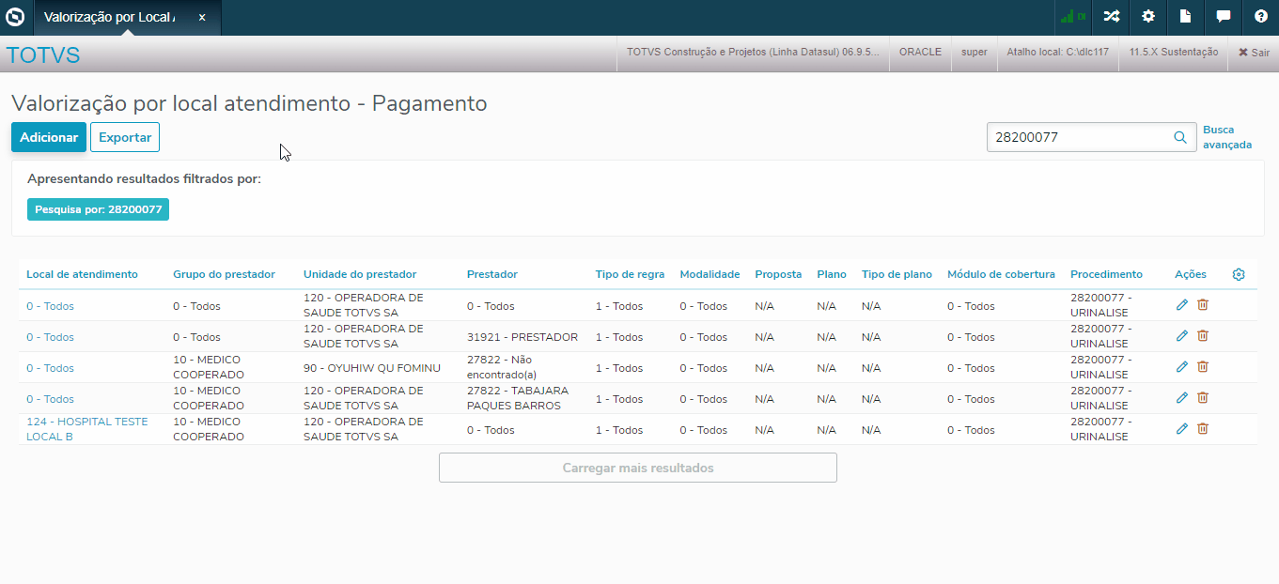Open 0 - Todos link in OYUHIW QU FOMINU row
The image size is (1279, 584).
click(x=50, y=368)
